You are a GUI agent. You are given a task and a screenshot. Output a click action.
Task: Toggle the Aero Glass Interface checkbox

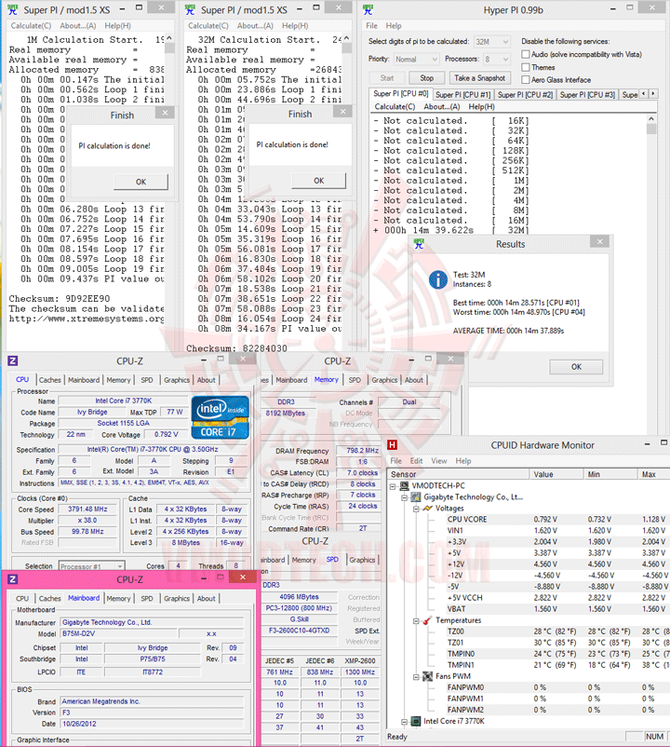526,80
